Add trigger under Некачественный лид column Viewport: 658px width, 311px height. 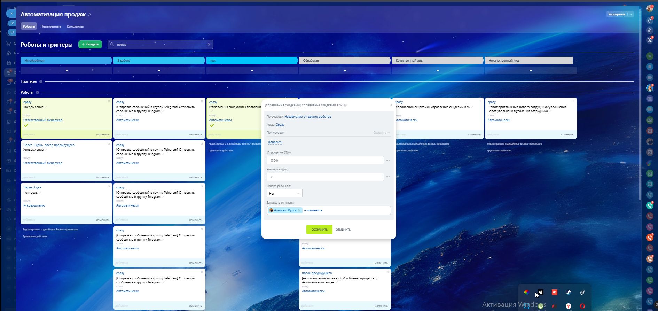click(x=531, y=71)
